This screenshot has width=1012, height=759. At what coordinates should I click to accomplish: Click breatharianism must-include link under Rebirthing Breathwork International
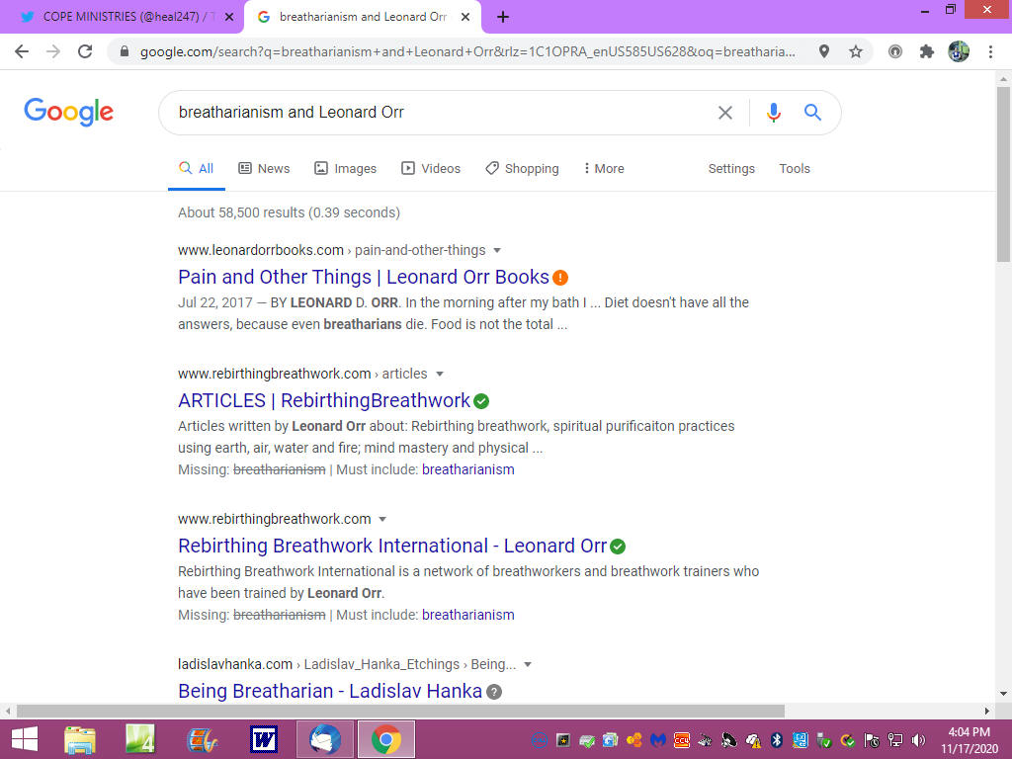point(467,615)
